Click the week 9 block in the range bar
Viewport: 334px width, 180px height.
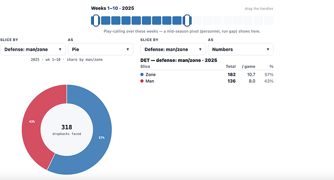coord(177,20)
